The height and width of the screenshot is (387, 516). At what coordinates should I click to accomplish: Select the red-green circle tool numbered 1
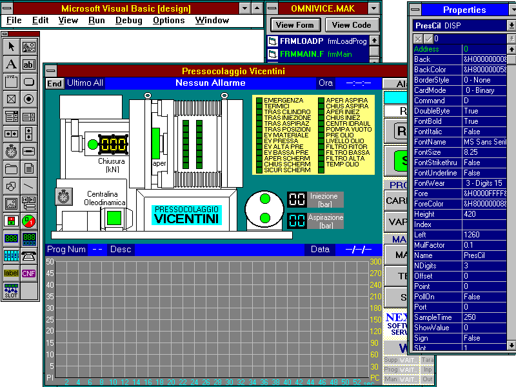(28, 221)
